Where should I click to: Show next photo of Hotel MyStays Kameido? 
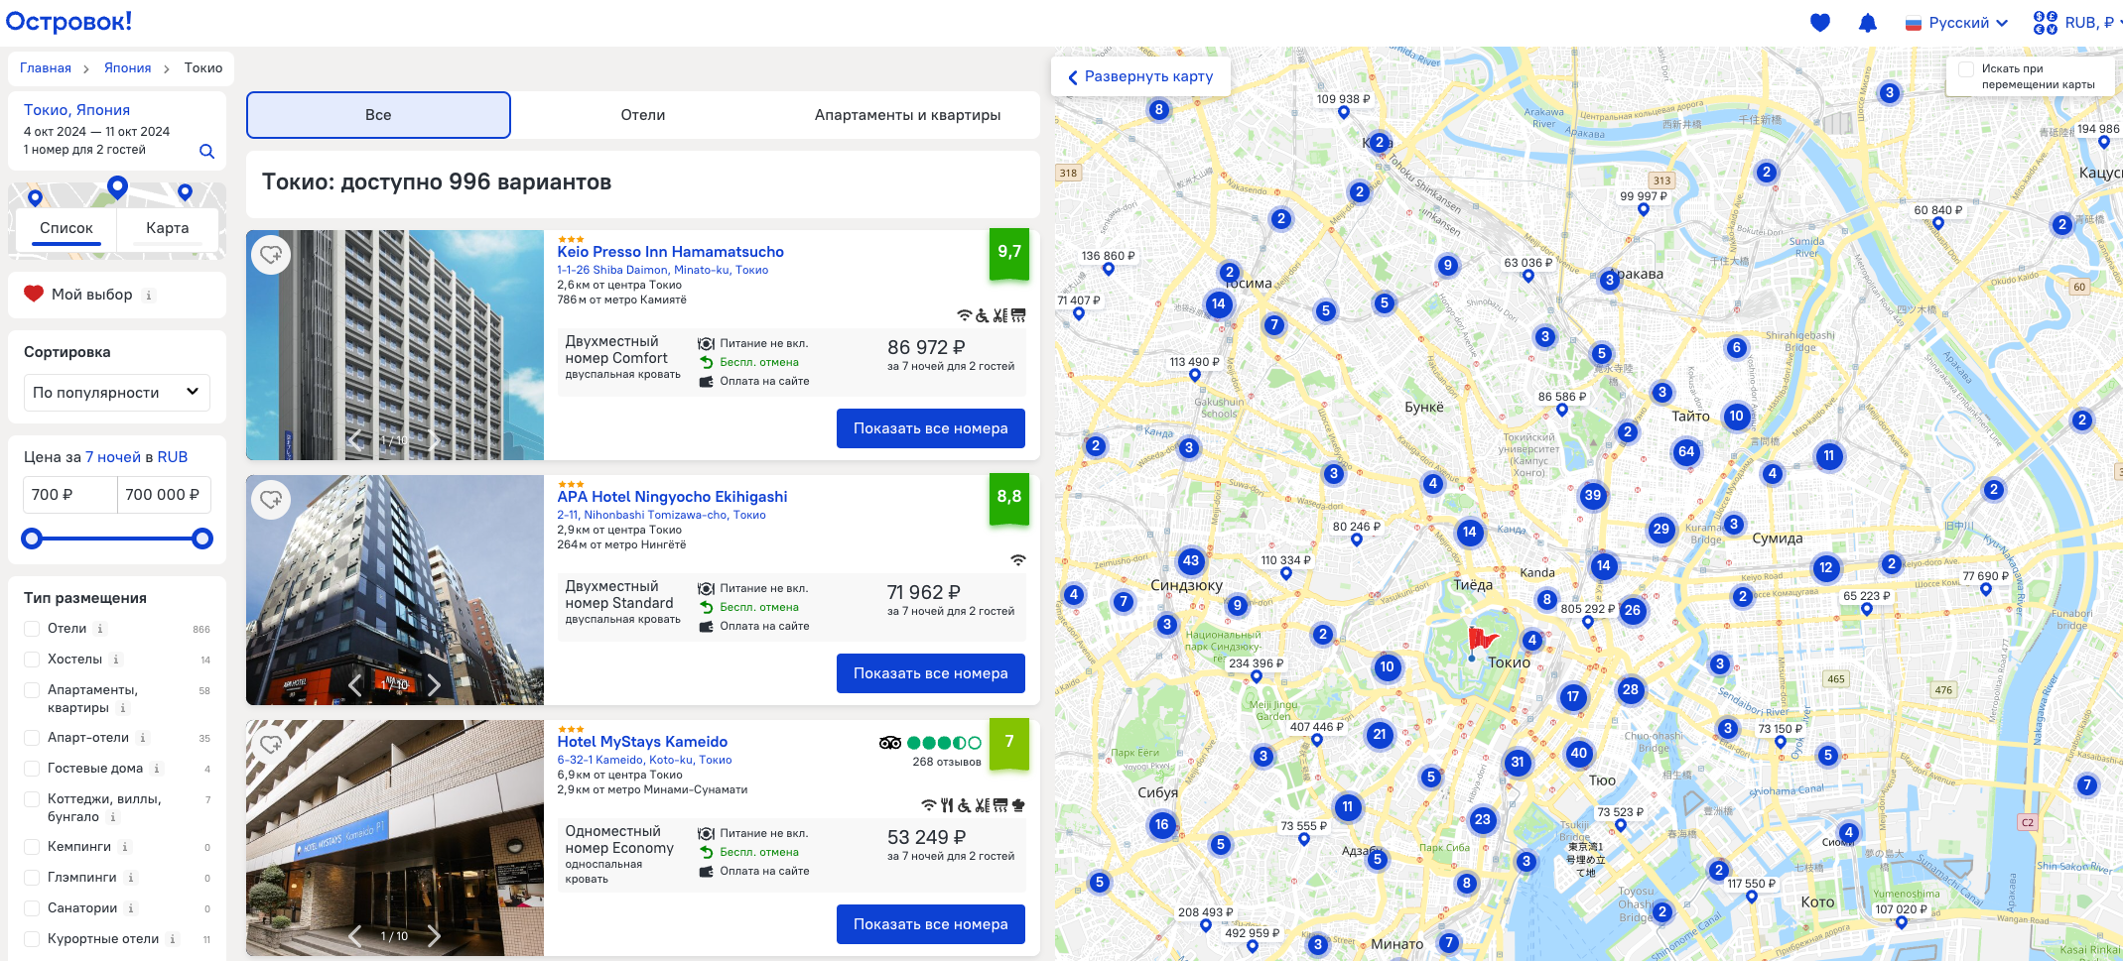coord(434,935)
